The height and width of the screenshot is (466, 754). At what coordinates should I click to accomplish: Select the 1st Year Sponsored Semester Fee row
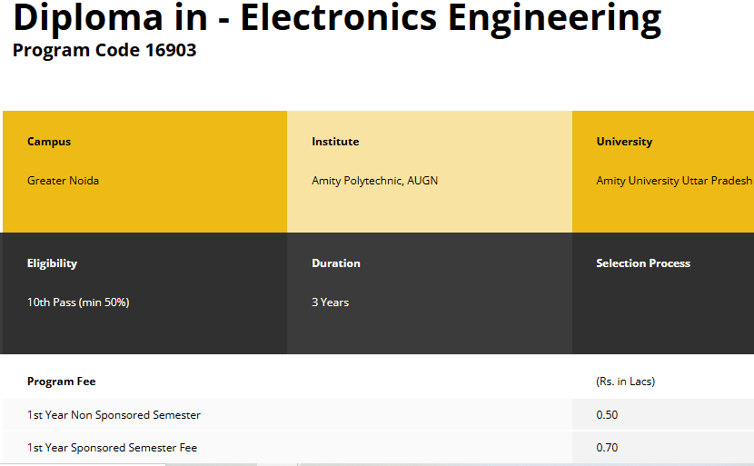[x=112, y=448]
